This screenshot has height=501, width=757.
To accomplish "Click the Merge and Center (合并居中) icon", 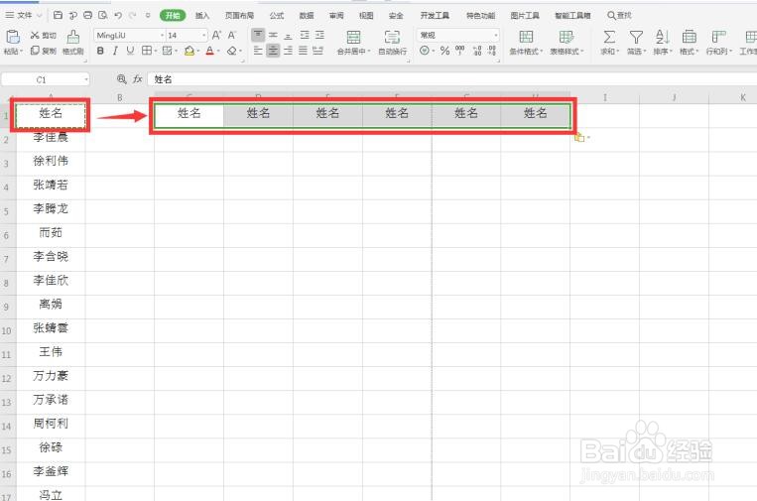I will point(354,37).
